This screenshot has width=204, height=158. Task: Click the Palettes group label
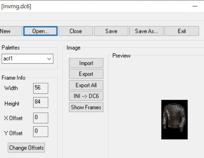click(x=11, y=48)
